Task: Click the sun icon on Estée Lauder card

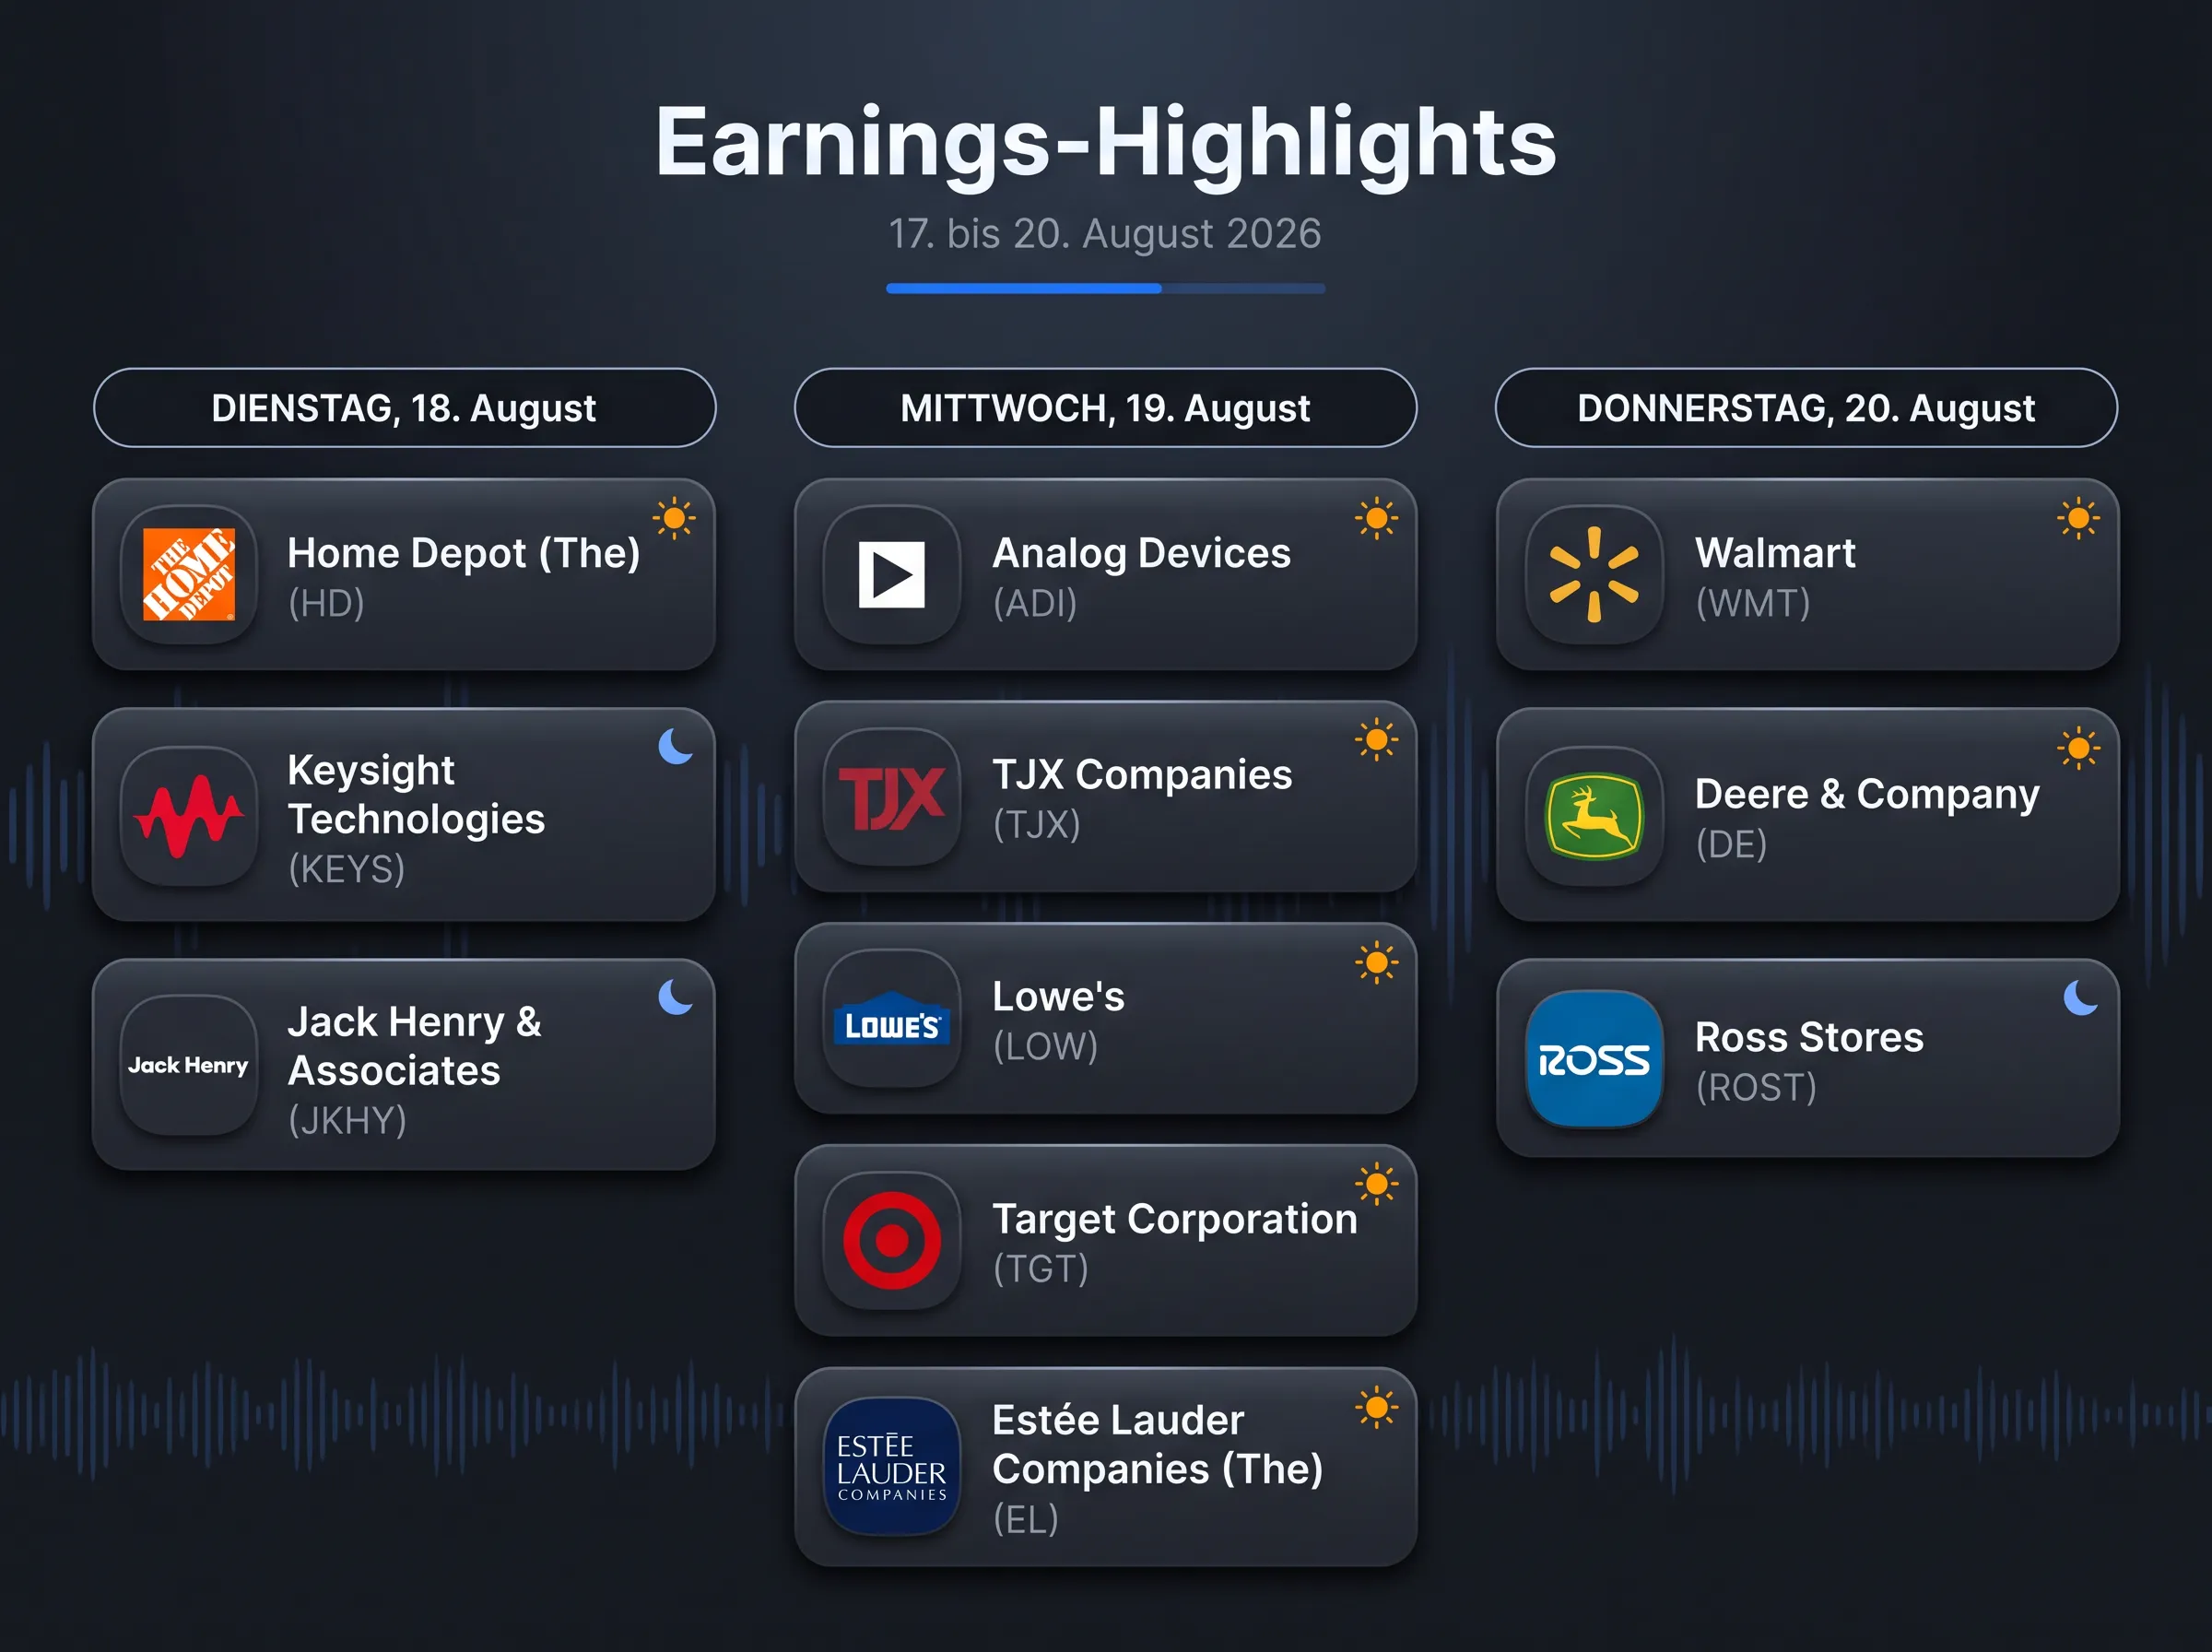Action: 1376,1408
